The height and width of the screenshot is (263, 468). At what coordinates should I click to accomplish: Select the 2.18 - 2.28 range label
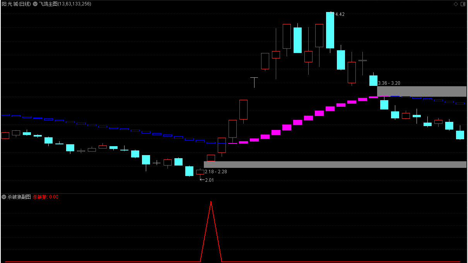pyautogui.click(x=216, y=171)
